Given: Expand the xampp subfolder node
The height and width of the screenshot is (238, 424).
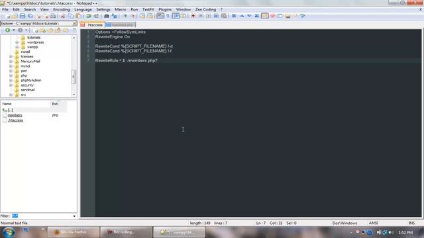Looking at the screenshot, I should (x=17, y=47).
